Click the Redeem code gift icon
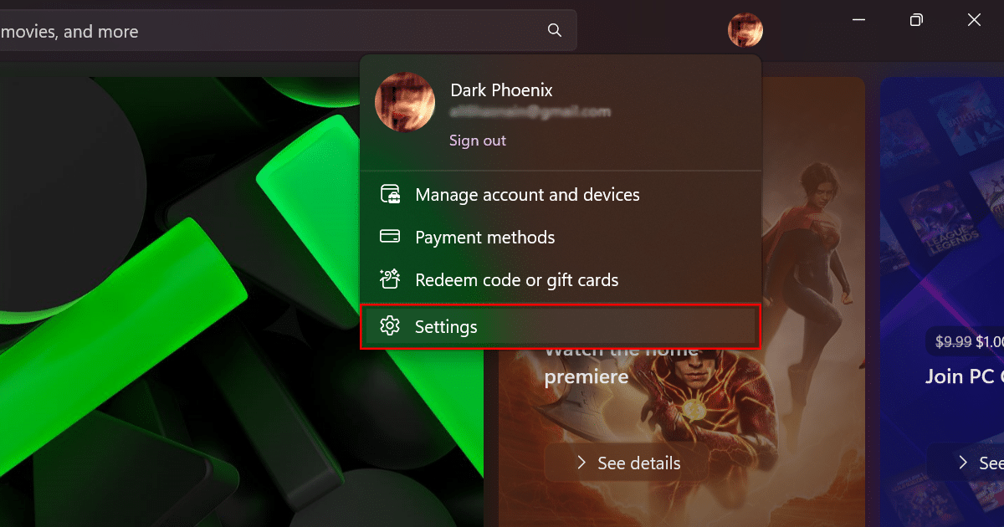The image size is (1004, 527). point(390,279)
